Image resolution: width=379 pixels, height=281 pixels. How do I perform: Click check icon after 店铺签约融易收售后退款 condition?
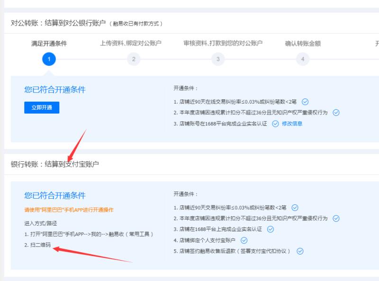(300, 251)
